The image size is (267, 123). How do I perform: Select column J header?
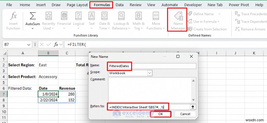235,53
